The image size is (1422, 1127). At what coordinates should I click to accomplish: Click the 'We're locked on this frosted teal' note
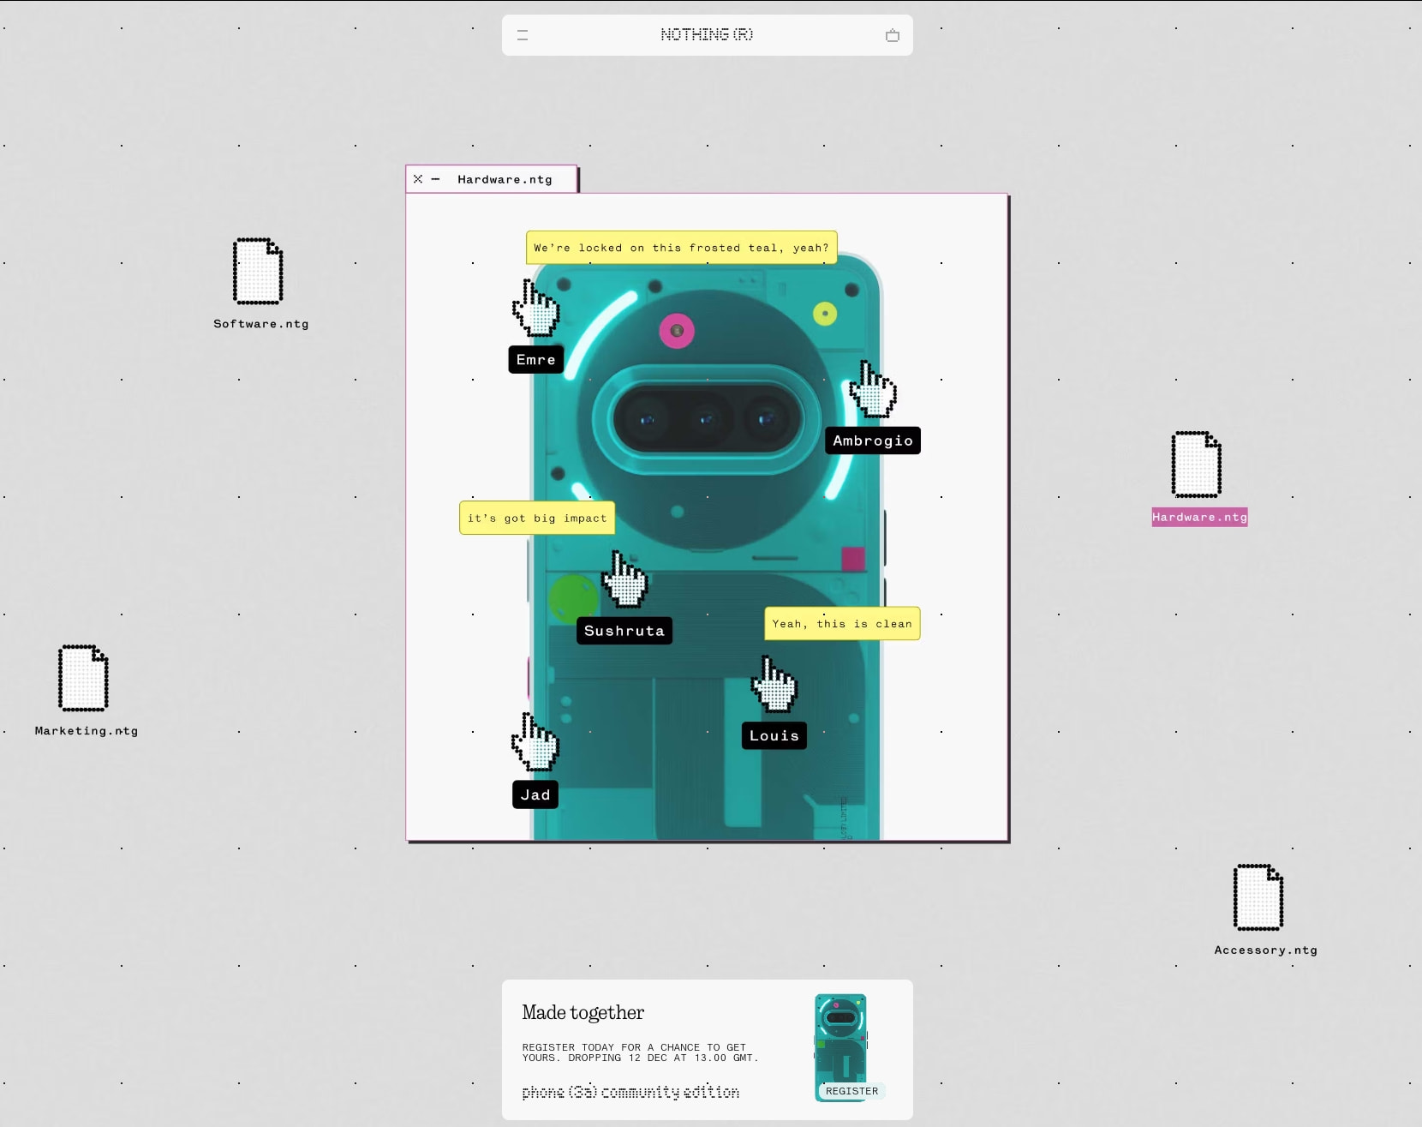(x=682, y=248)
